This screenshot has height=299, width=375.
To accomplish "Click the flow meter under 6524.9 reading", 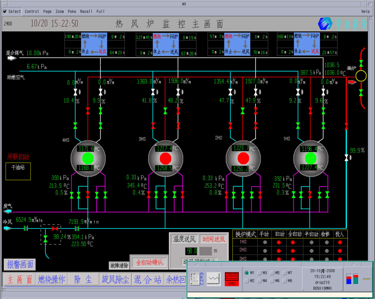I will tap(26, 228).
